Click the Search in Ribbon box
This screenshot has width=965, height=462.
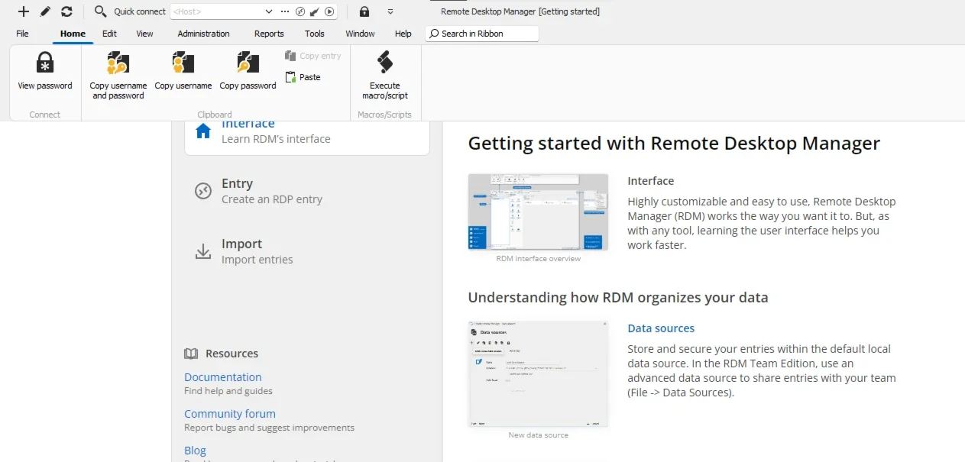[x=482, y=34]
